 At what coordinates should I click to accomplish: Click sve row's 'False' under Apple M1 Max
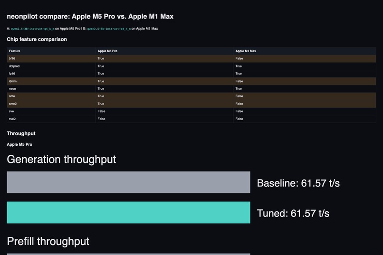[239, 111]
